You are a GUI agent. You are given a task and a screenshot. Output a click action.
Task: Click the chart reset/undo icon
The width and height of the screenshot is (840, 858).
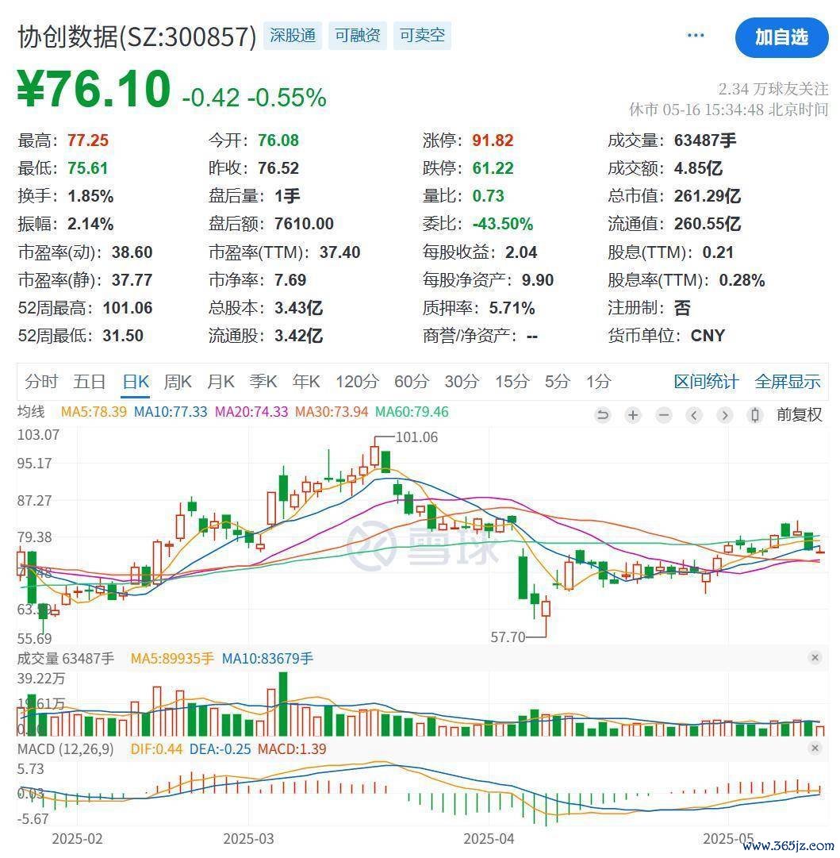coord(603,415)
